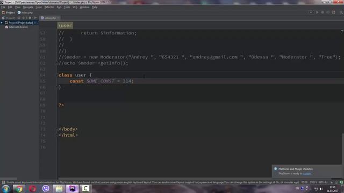Open Chrome from the taskbar
This screenshot has height=193, width=344.
click(19, 189)
